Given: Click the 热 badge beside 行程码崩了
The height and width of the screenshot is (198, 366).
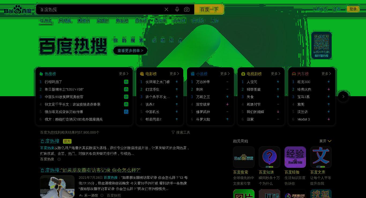Looking at the screenshot, I should pyautogui.click(x=126, y=82).
